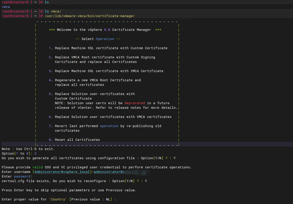Click 'certool.cfg file exists' reconfigure prompt line
Viewport: 293px width, 204px height.
pos(74,181)
